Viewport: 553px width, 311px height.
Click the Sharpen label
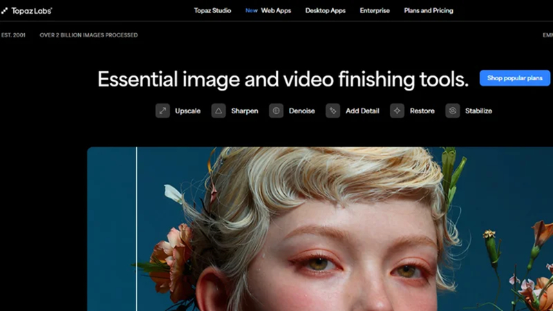click(x=245, y=111)
